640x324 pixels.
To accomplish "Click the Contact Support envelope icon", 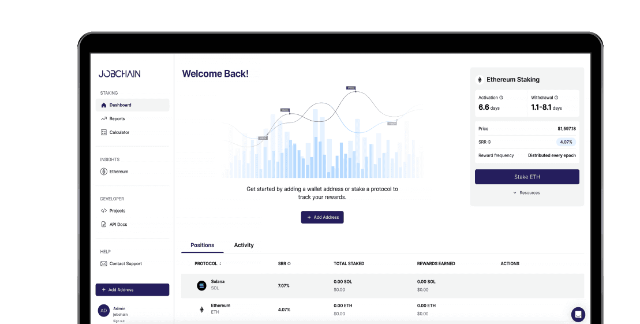I will point(104,264).
